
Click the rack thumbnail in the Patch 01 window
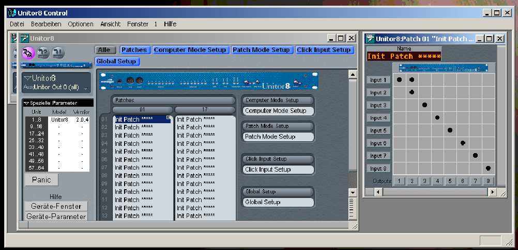point(444,68)
